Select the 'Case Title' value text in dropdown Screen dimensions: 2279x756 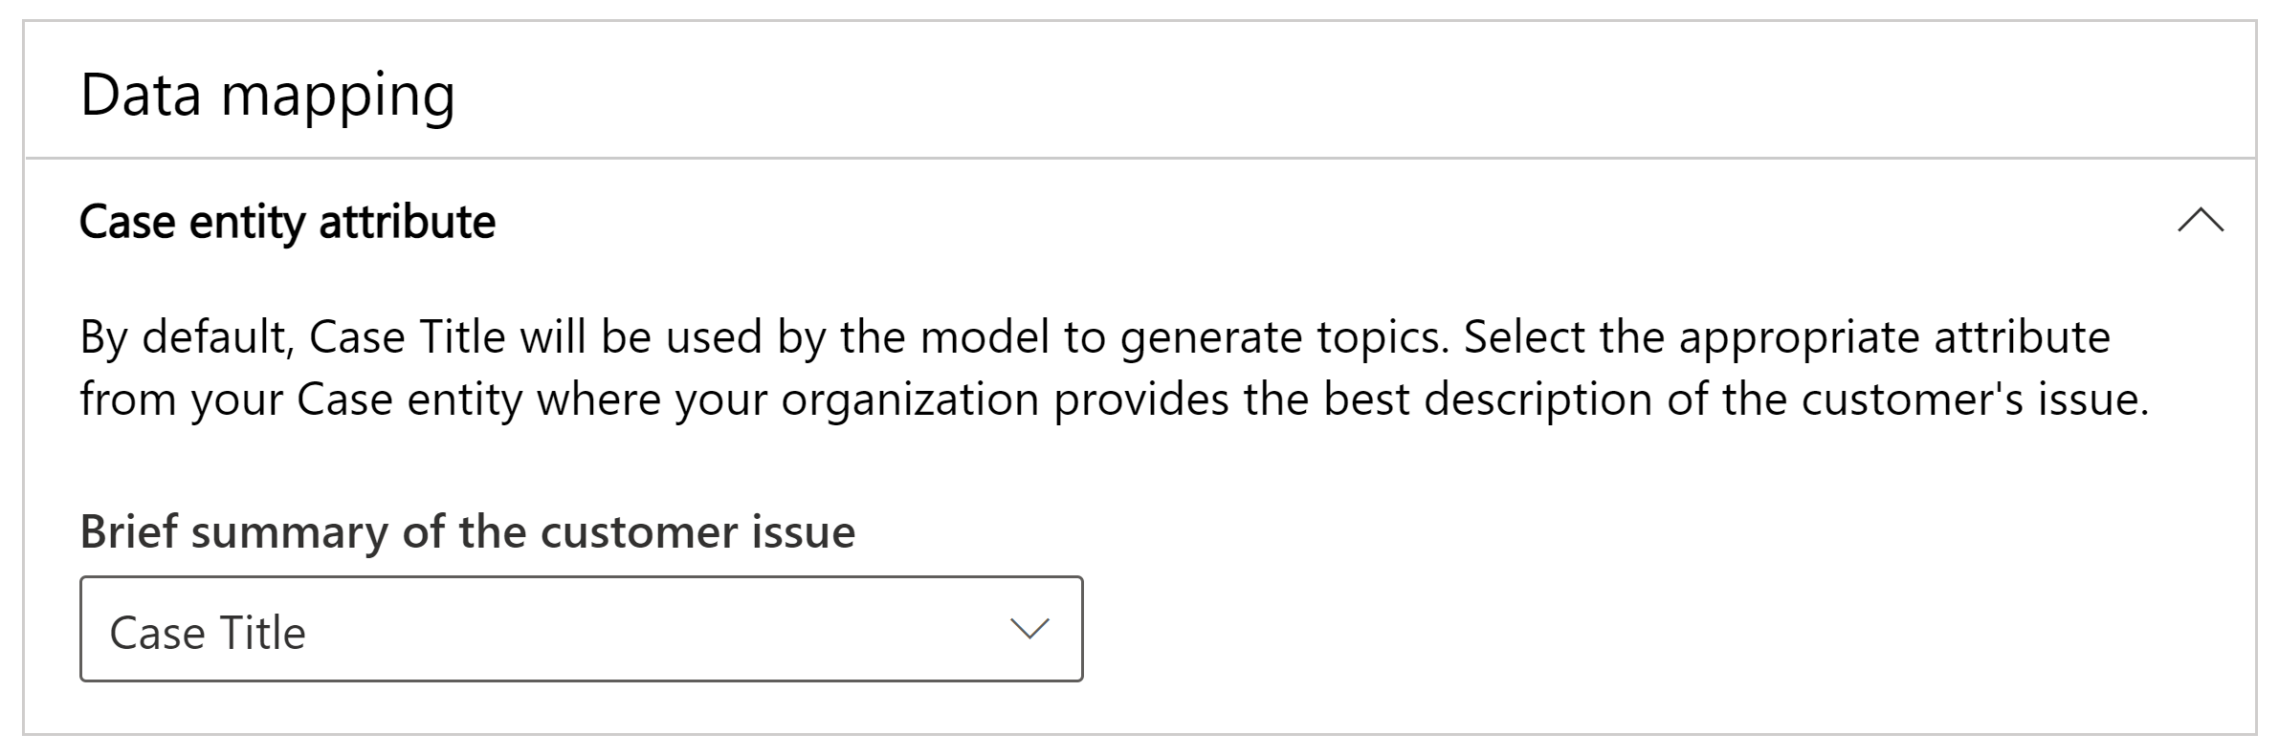208,633
